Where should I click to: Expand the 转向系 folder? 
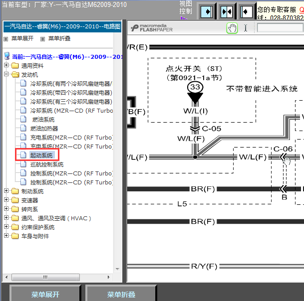click(x=6, y=209)
